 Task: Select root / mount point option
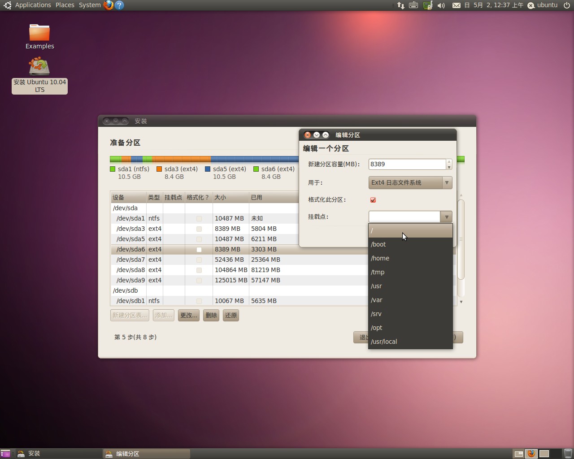pos(410,231)
